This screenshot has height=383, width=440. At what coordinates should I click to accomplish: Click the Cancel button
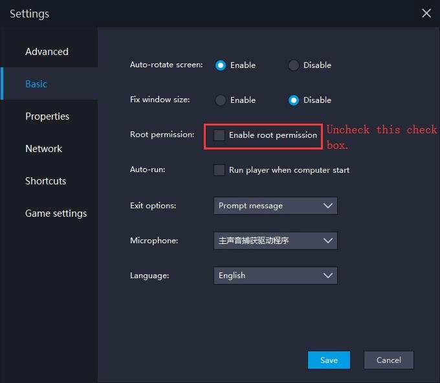(x=388, y=360)
